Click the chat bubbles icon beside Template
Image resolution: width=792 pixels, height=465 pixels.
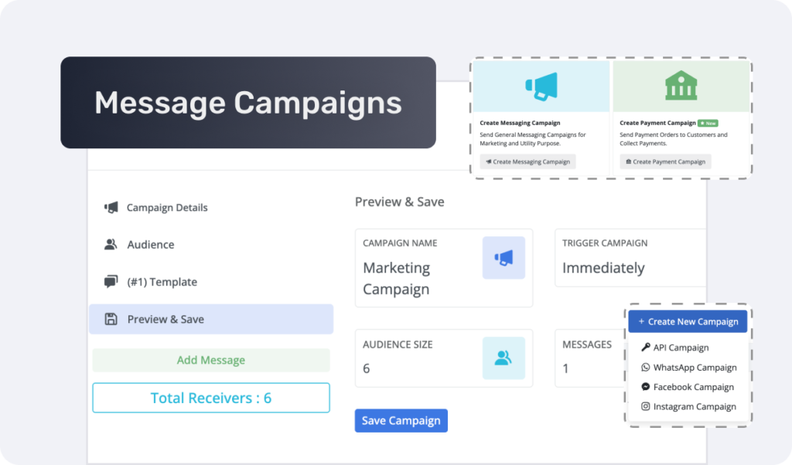pyautogui.click(x=111, y=282)
